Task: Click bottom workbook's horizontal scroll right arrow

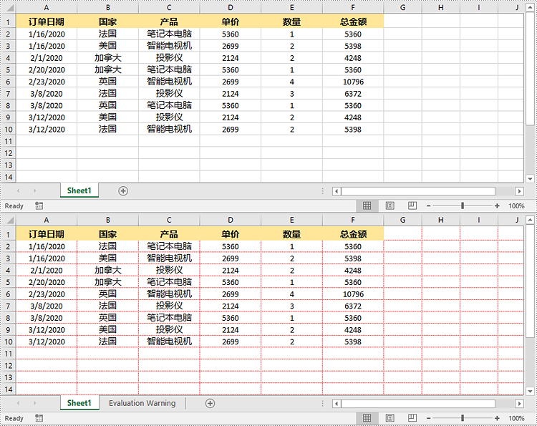Action: [x=519, y=403]
